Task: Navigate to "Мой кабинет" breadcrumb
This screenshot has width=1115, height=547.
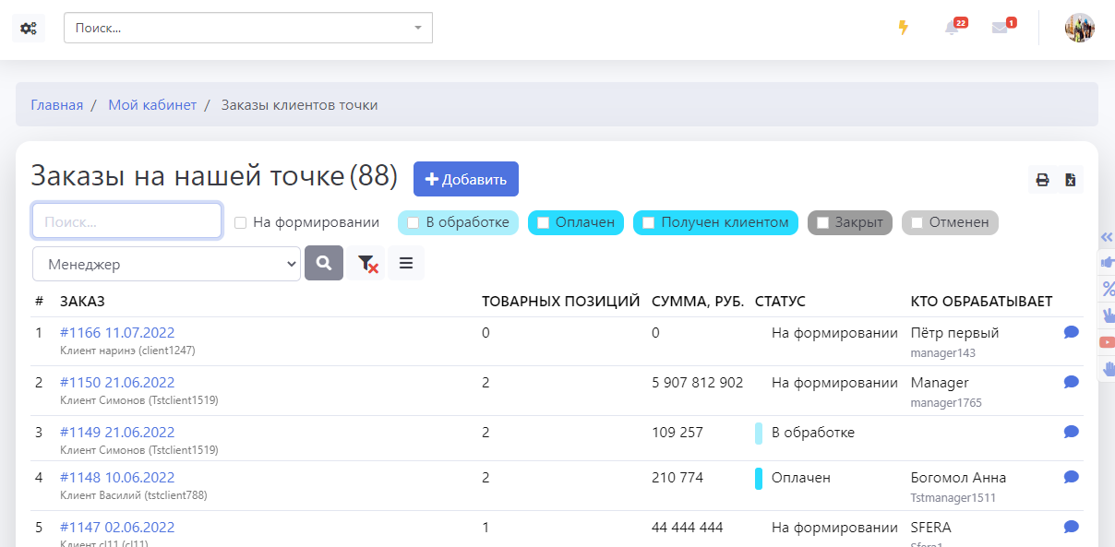Action: (x=152, y=105)
